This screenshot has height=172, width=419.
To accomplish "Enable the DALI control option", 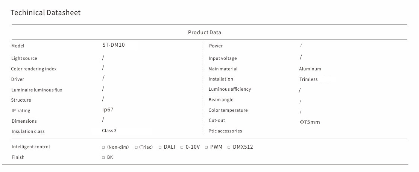I will click(160, 147).
